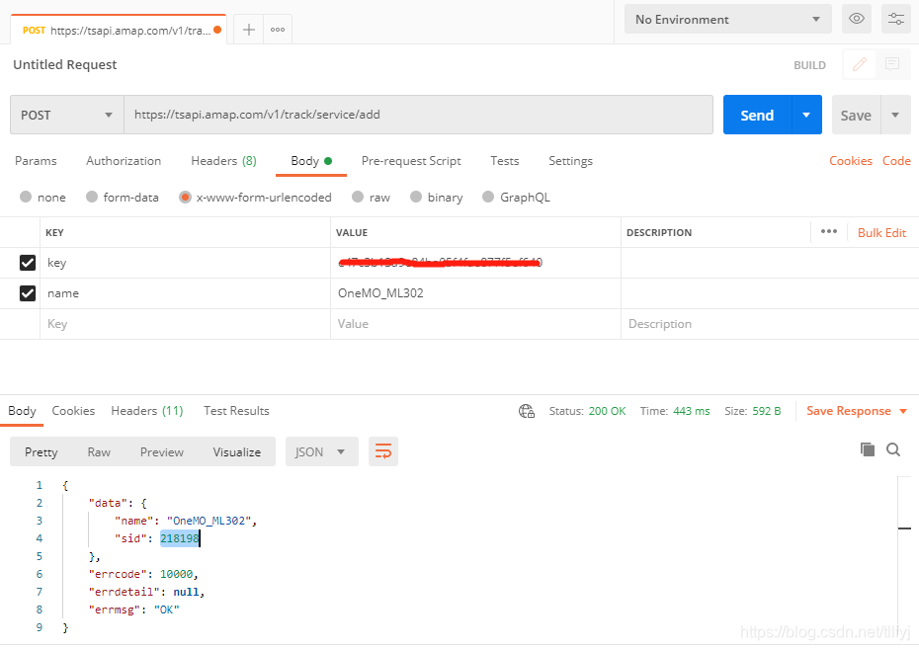
Task: Click the request URL input field
Action: (418, 115)
